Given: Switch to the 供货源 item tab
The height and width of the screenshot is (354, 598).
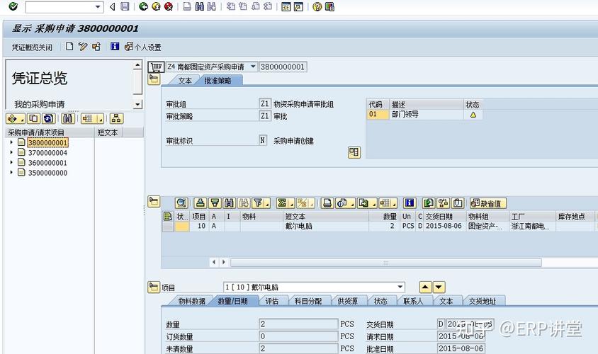Looking at the screenshot, I should 348,301.
